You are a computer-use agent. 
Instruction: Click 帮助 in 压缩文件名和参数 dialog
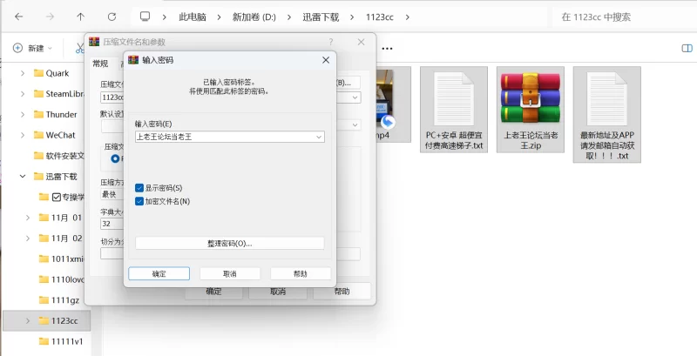click(342, 292)
